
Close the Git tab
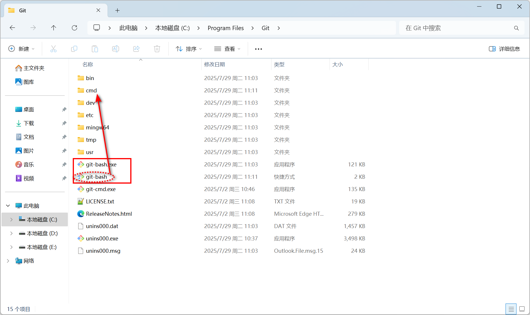(98, 10)
